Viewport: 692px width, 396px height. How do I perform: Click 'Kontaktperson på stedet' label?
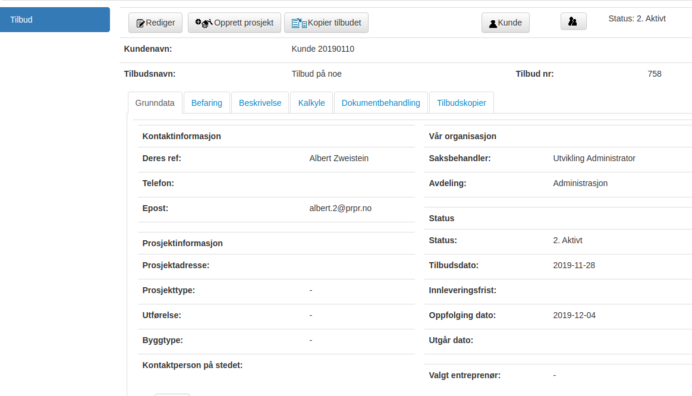pyautogui.click(x=193, y=365)
